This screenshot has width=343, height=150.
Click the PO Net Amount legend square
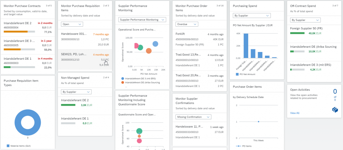(x=237, y=74)
